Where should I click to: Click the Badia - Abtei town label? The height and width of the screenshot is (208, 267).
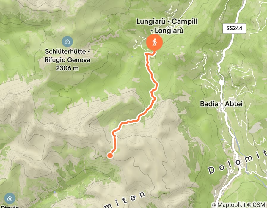click(221, 104)
